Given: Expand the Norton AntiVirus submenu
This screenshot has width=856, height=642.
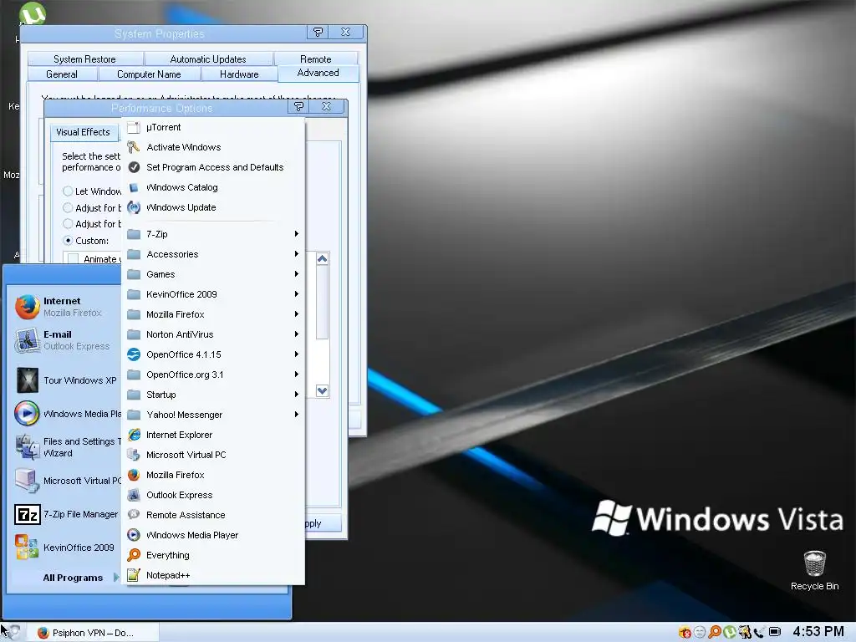Looking at the screenshot, I should click(213, 334).
